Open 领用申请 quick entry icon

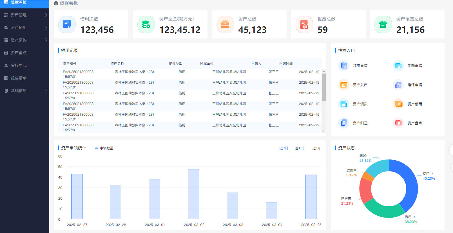click(344, 66)
